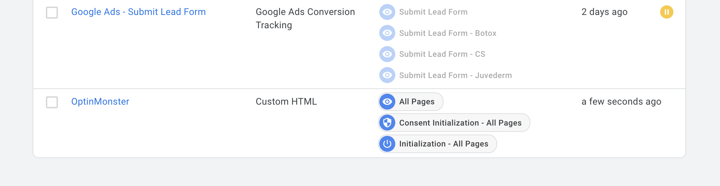Viewport: 720px width, 186px height.
Task: Check the Google Ads - Submit Lead Form checkbox
Action: [52, 13]
